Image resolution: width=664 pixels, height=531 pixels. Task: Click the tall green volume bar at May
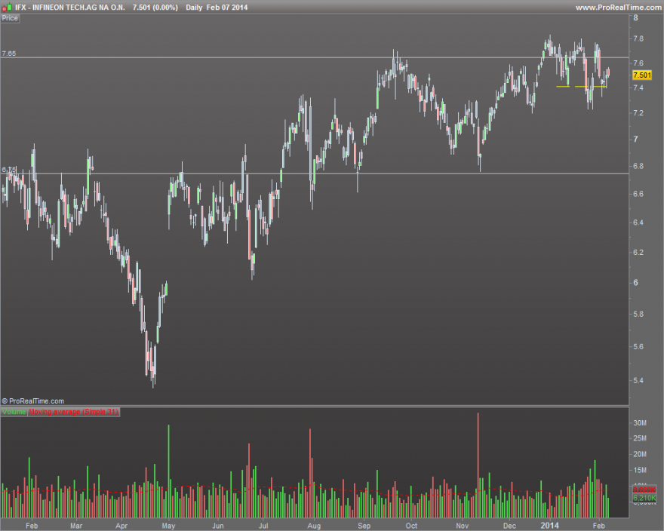point(168,471)
